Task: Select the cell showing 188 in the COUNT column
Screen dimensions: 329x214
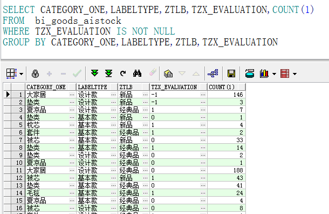Action: (x=226, y=170)
